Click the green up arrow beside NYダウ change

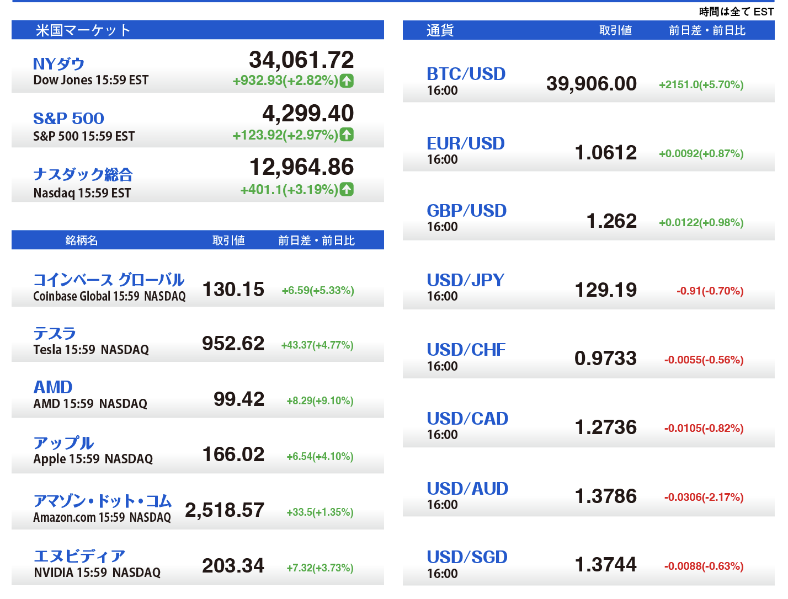[x=347, y=81]
